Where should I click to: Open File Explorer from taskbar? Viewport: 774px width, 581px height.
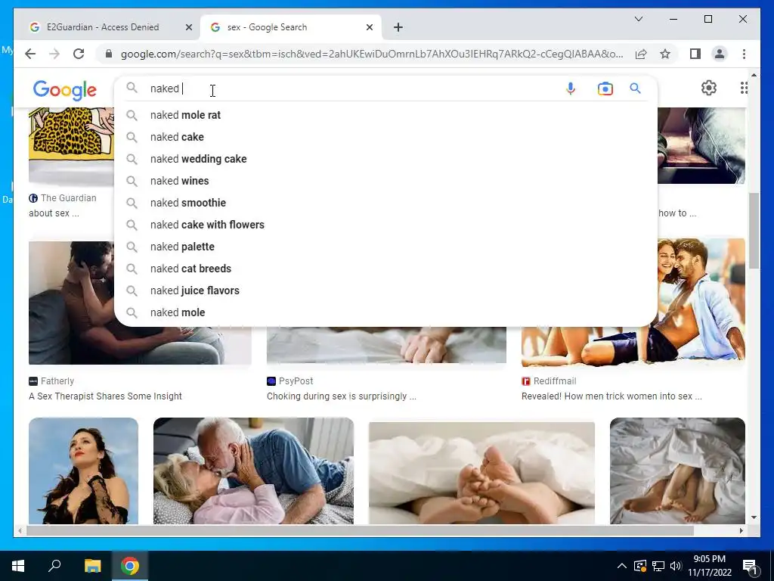[x=92, y=566]
